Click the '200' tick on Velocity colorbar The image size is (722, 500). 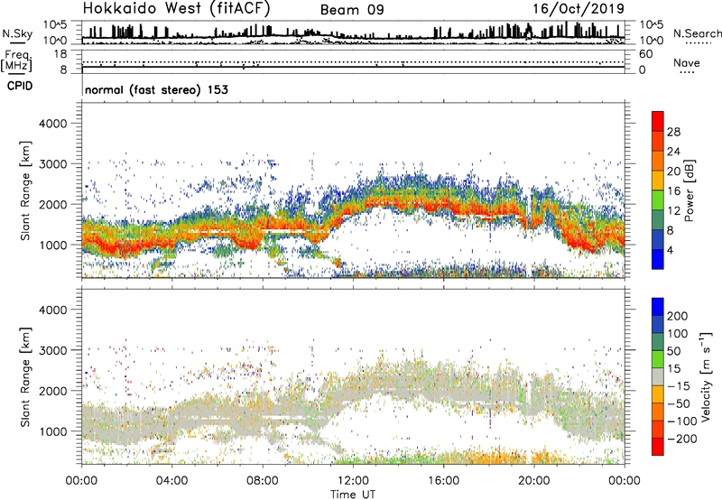(678, 316)
